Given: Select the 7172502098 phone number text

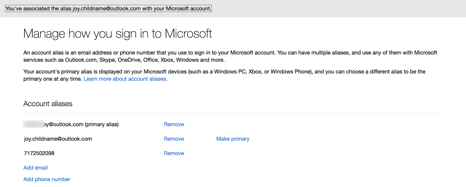Looking at the screenshot, I should (x=39, y=153).
